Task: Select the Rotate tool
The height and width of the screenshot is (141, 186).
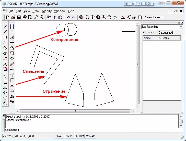Action: tap(12, 58)
